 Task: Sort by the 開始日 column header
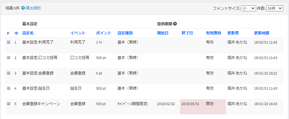(x=163, y=33)
